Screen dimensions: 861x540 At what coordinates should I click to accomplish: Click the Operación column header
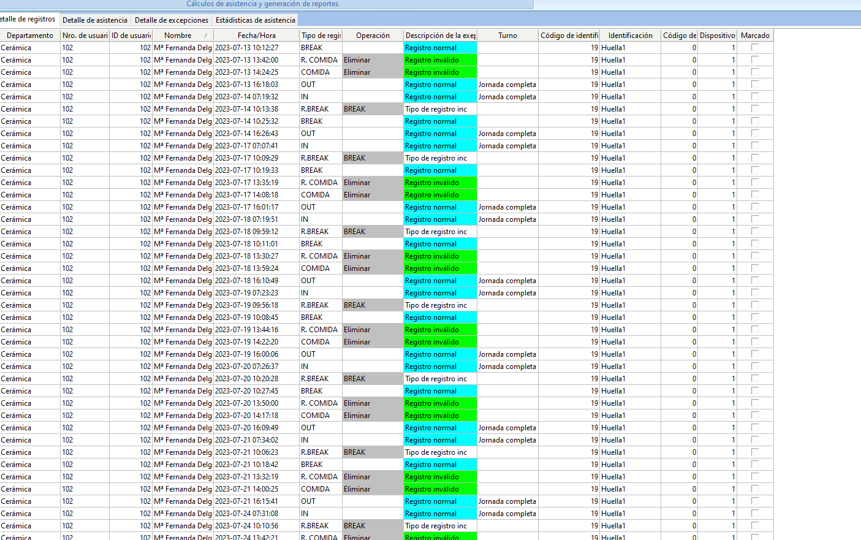373,36
